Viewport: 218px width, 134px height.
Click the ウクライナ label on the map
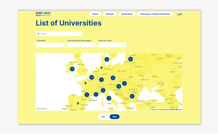(x=145, y=80)
